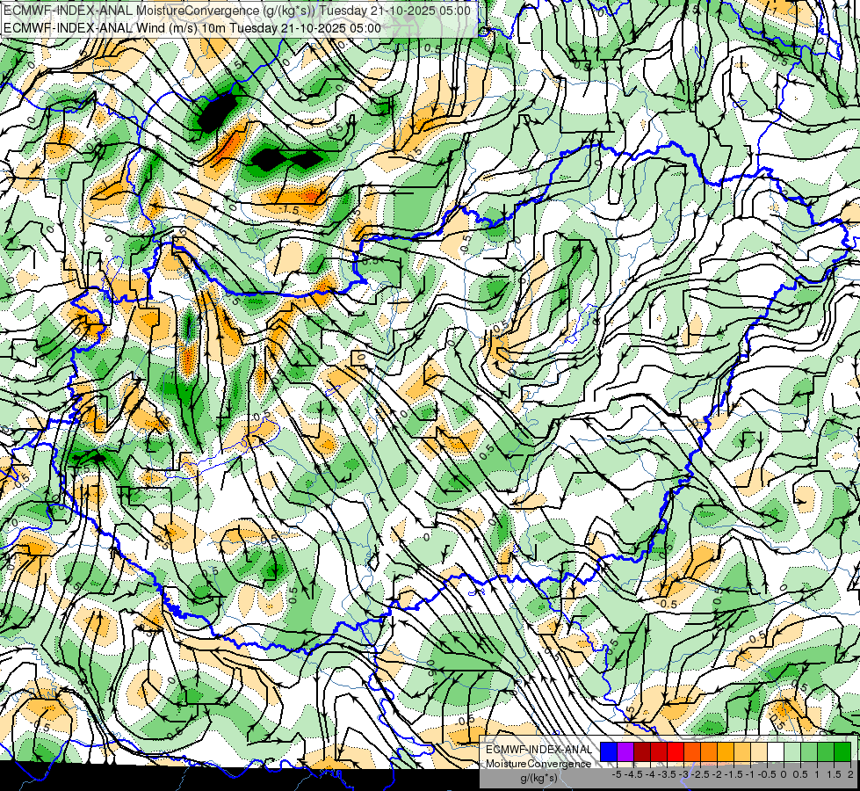This screenshot has width=860, height=791.
Task: Click the legend's ECMWF-INDEX-ANAL label
Action: click(538, 750)
